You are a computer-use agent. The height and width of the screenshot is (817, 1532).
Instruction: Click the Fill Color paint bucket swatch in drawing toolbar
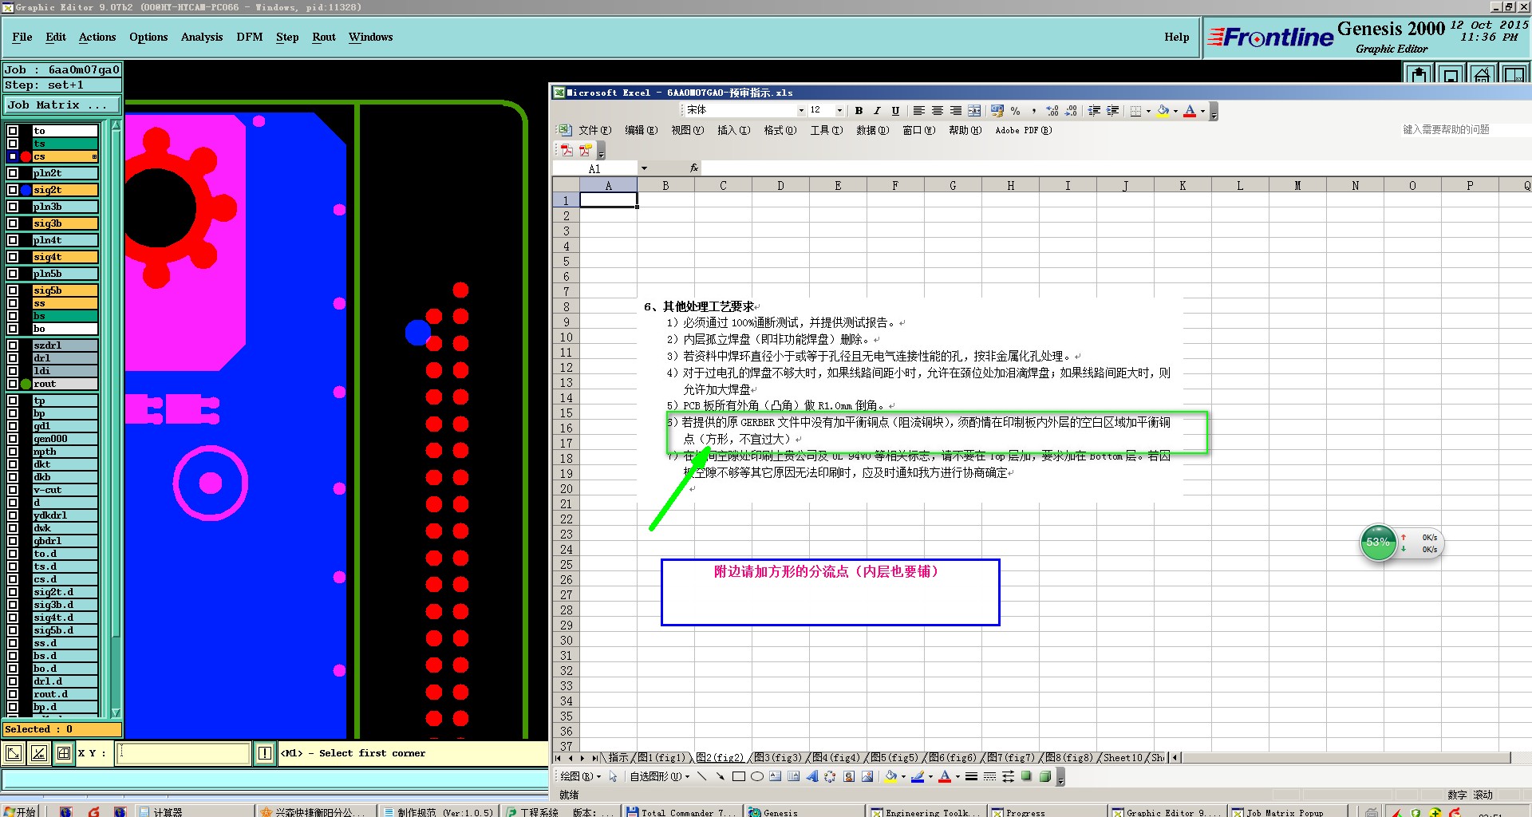tap(890, 776)
